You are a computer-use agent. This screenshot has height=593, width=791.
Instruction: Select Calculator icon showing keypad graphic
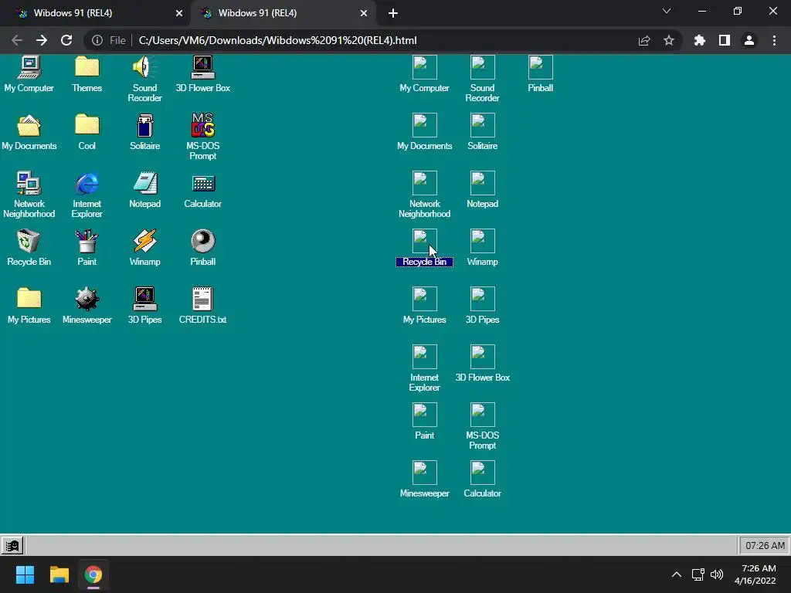pos(203,183)
